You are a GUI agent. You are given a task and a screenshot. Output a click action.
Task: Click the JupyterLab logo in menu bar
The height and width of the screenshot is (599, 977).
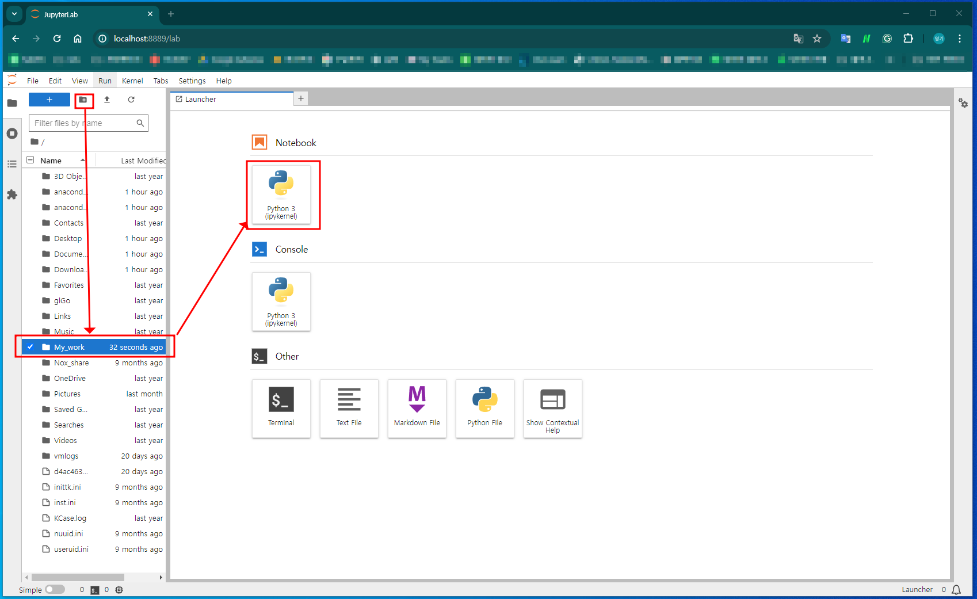(12, 81)
